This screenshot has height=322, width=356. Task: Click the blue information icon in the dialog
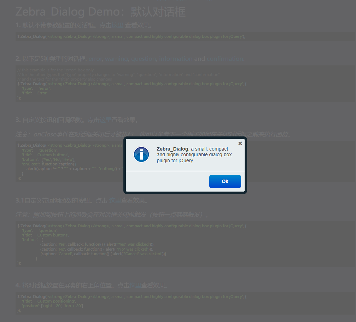(x=141, y=154)
